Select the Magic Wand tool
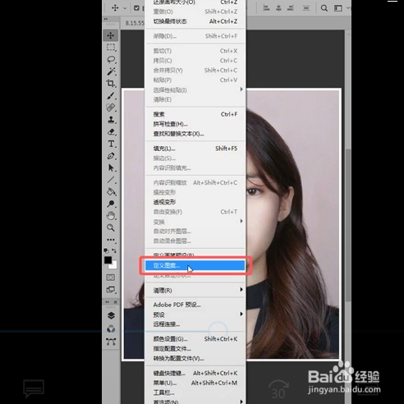This screenshot has width=404, height=404. (x=111, y=71)
